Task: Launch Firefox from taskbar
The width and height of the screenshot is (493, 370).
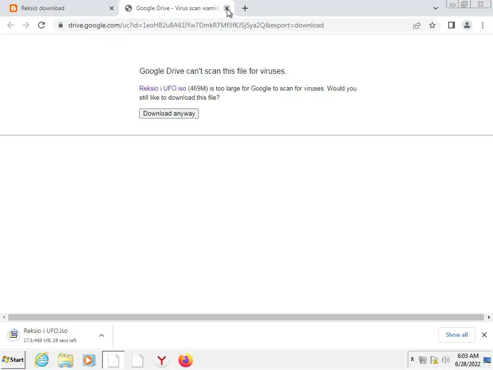Action: point(185,360)
